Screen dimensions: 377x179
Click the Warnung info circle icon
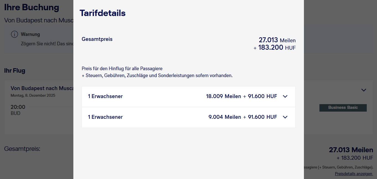(x=14, y=34)
